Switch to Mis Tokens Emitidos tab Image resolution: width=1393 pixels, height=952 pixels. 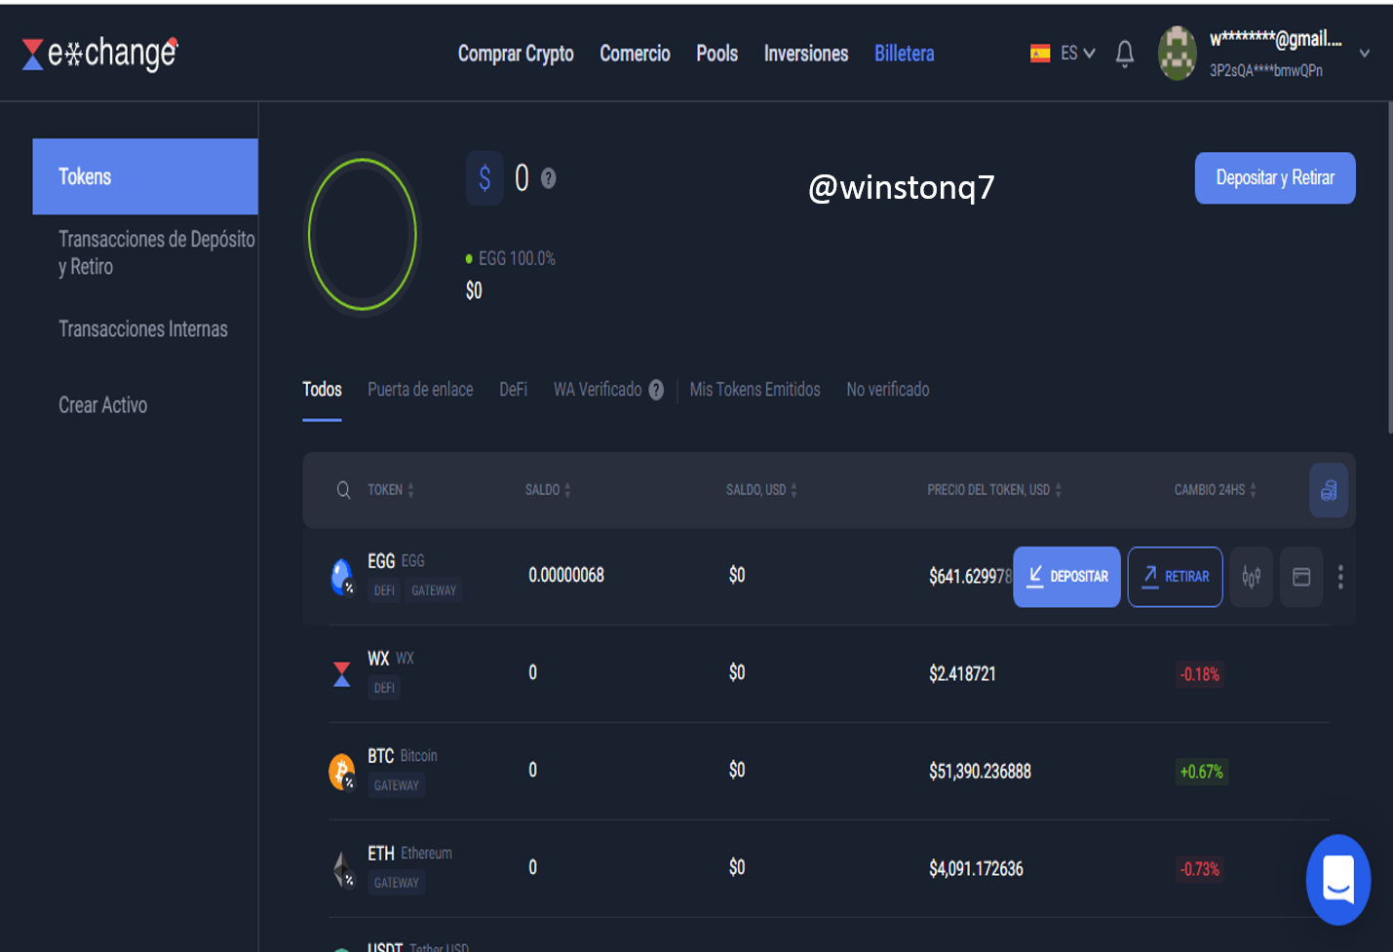coord(755,390)
